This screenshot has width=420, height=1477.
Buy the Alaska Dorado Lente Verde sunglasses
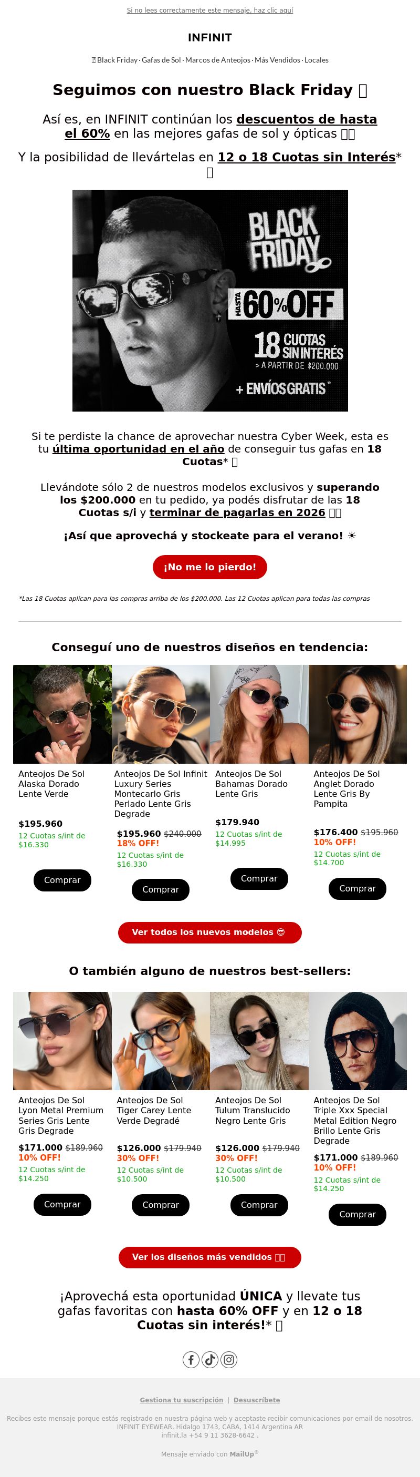point(62,880)
